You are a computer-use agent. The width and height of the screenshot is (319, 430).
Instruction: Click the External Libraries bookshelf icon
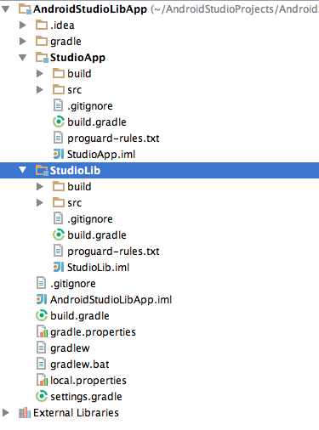point(25,413)
